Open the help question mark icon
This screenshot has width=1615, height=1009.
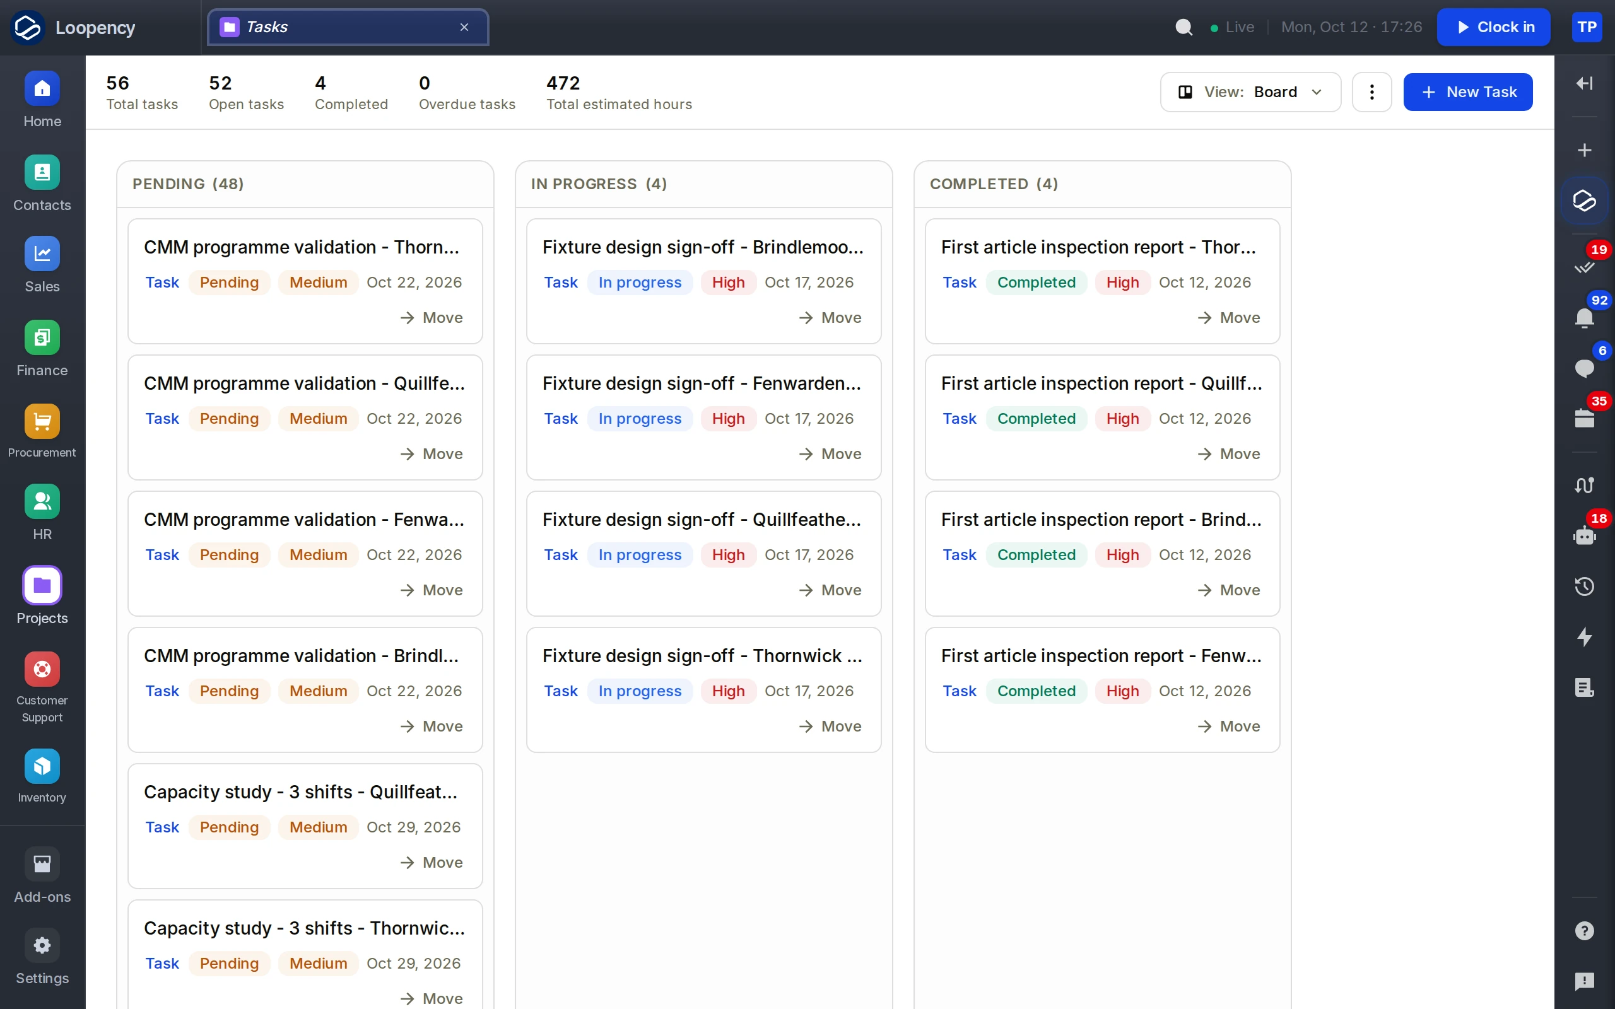[1584, 931]
